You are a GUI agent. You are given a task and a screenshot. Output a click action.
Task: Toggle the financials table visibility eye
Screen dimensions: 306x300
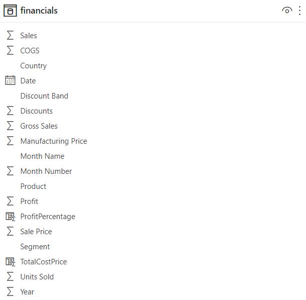pyautogui.click(x=287, y=11)
